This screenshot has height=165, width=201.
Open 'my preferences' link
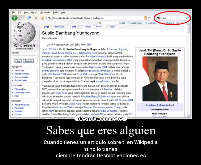tap(135, 23)
